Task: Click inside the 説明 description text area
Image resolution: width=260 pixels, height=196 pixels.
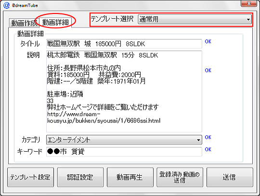Action: (x=124, y=91)
